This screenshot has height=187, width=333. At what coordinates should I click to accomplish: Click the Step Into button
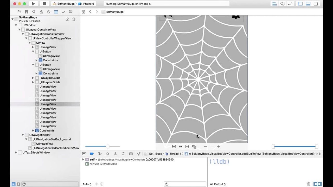[x=115, y=154]
